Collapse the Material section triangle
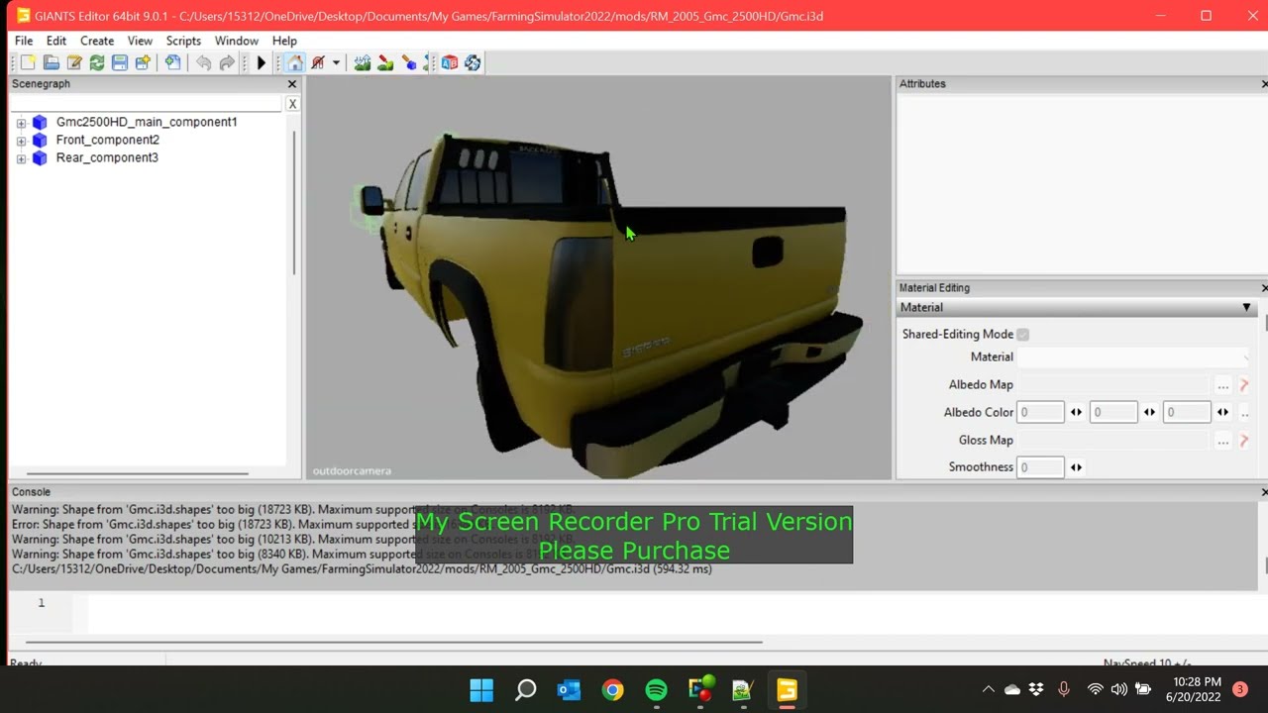The width and height of the screenshot is (1268, 713). [x=1246, y=308]
